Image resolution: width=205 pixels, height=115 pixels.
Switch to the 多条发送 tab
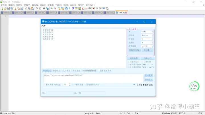coord(57,70)
